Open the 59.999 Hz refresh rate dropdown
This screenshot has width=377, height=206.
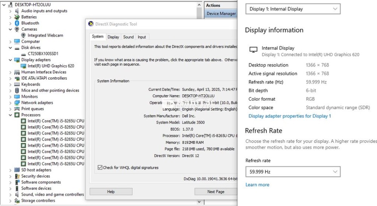coord(293,172)
